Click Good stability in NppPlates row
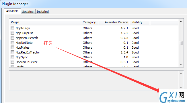187x103 pixels. (135, 48)
